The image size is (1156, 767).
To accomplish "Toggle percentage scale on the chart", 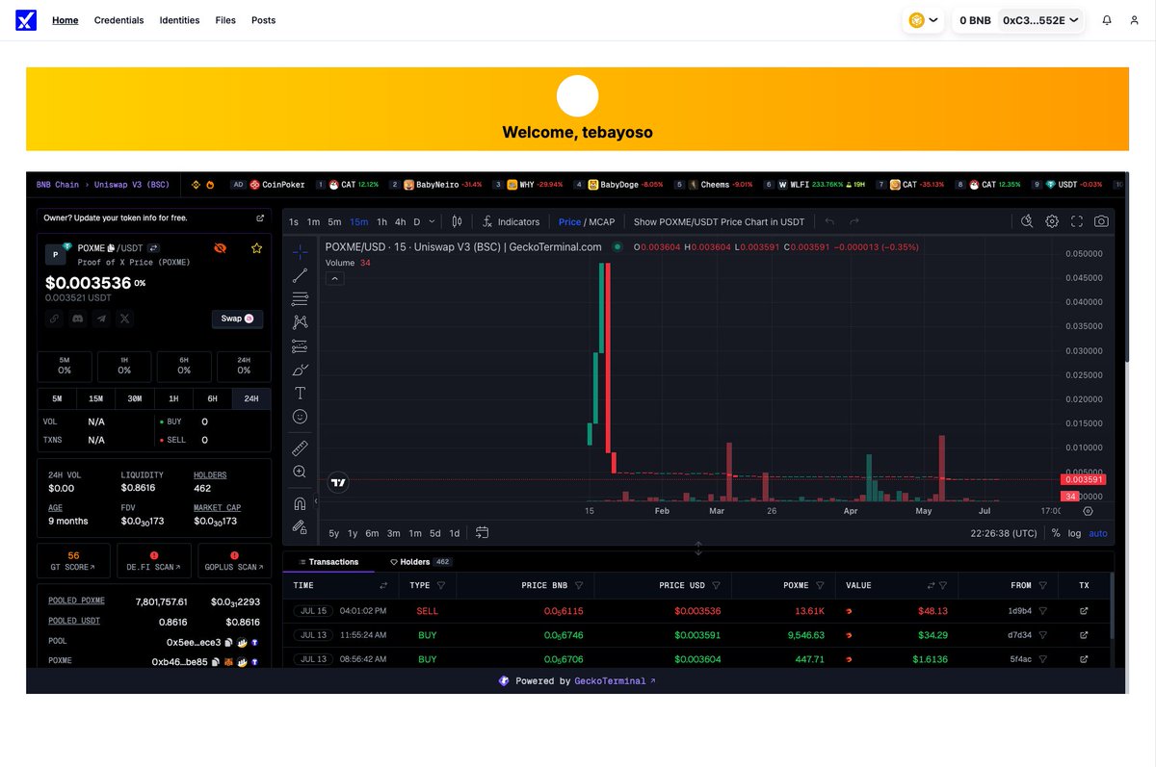I will coord(1056,532).
